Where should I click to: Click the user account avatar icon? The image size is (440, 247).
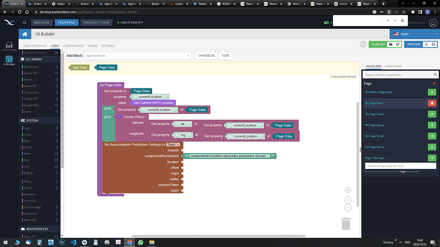[x=433, y=23]
